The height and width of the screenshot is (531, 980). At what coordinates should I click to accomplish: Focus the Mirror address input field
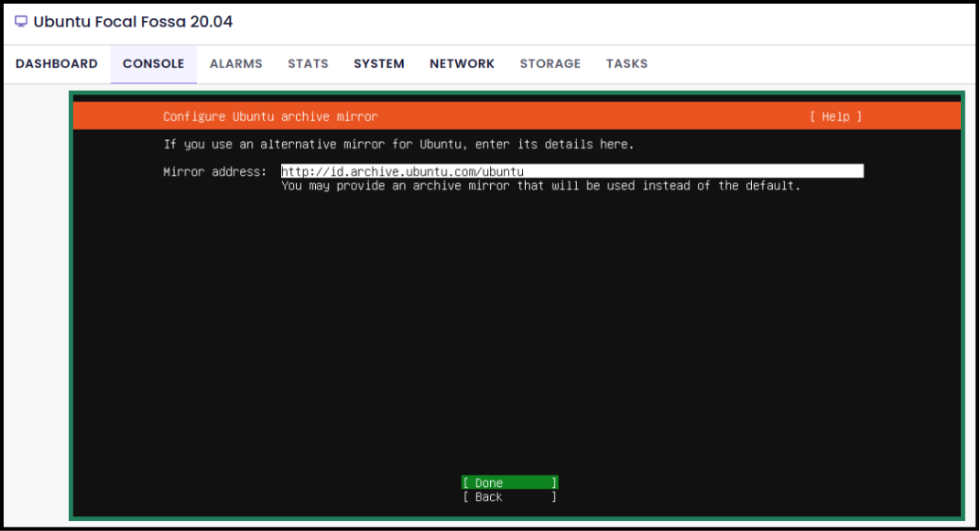(x=572, y=171)
